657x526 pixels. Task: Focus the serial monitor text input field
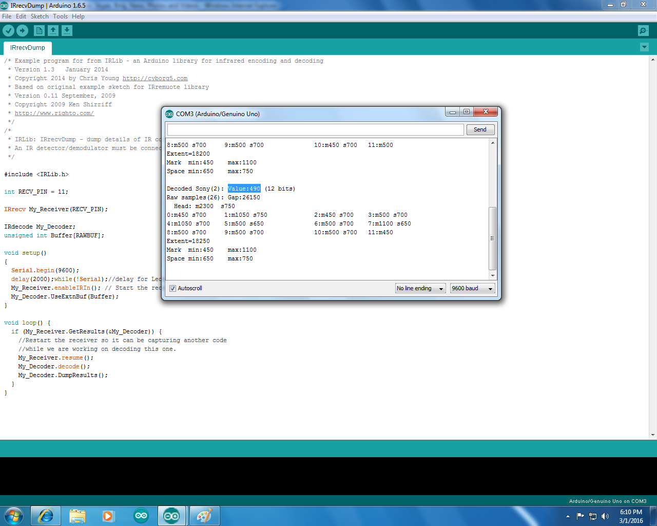(316, 129)
